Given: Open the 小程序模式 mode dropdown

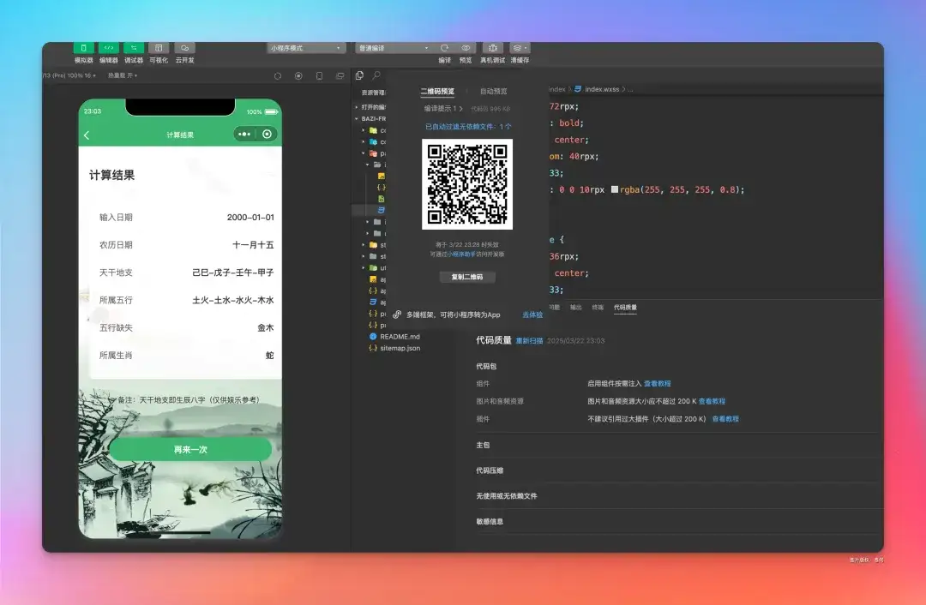Looking at the screenshot, I should (x=305, y=48).
